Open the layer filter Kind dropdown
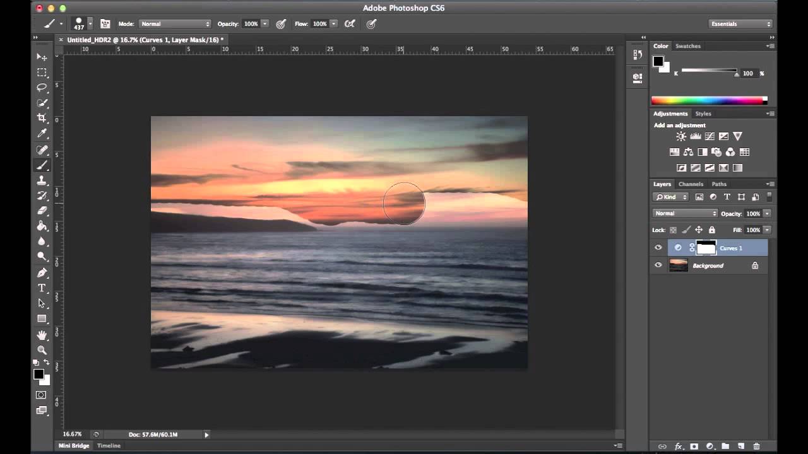This screenshot has width=808, height=454. pyautogui.click(x=670, y=197)
